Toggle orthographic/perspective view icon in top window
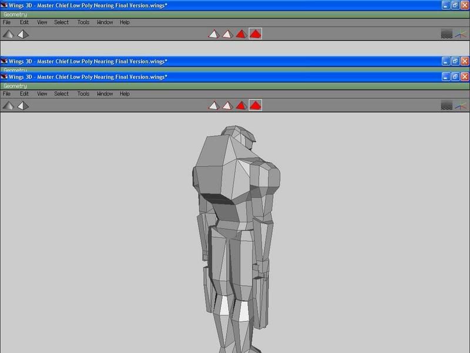The image size is (470, 353). coord(23,34)
